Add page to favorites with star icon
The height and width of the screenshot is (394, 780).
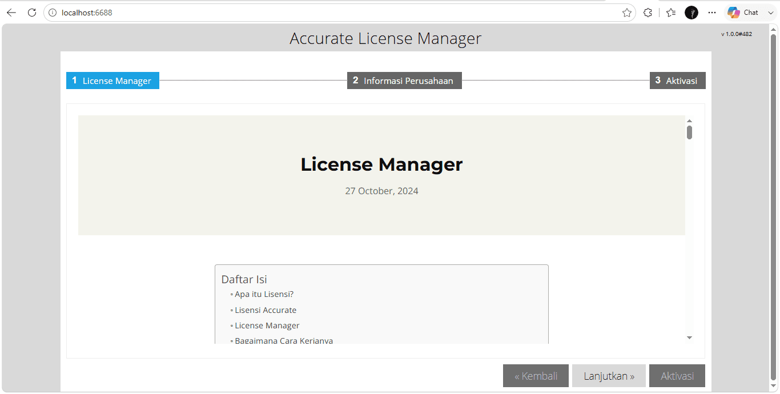(x=626, y=13)
